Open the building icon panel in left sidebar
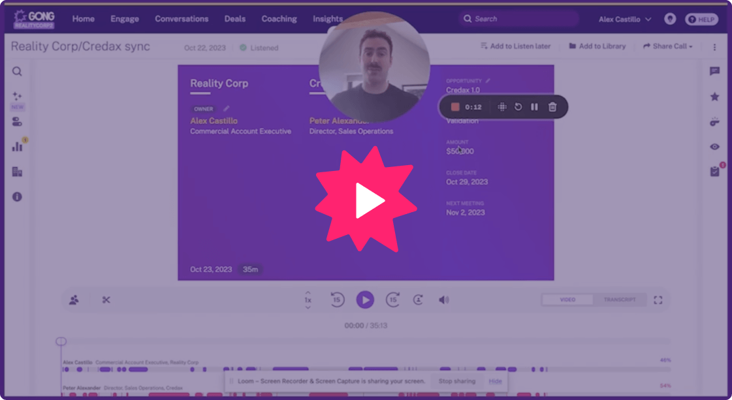The width and height of the screenshot is (732, 400). click(x=17, y=172)
